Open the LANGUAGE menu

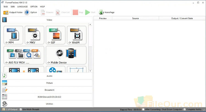click(x=23, y=7)
